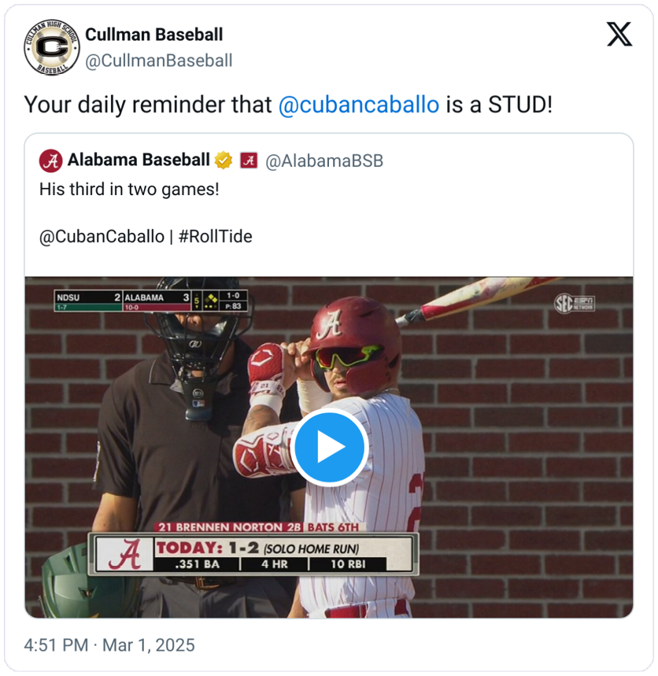Click the quoted tweet text 'His third in two games!'
Screen dimensions: 658x676
point(129,189)
